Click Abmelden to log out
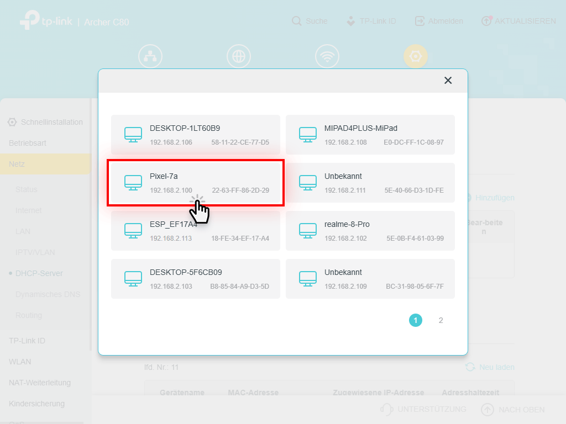 tap(439, 21)
